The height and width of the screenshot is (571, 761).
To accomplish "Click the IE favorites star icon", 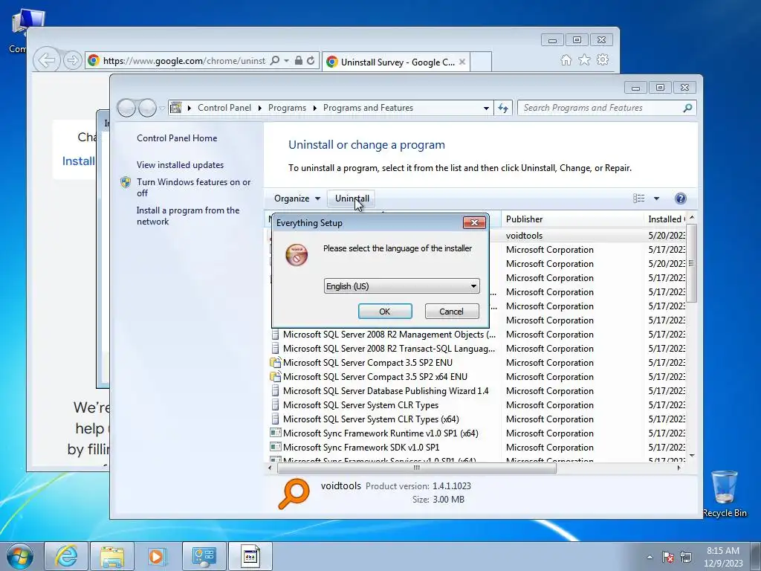I will pyautogui.click(x=584, y=59).
